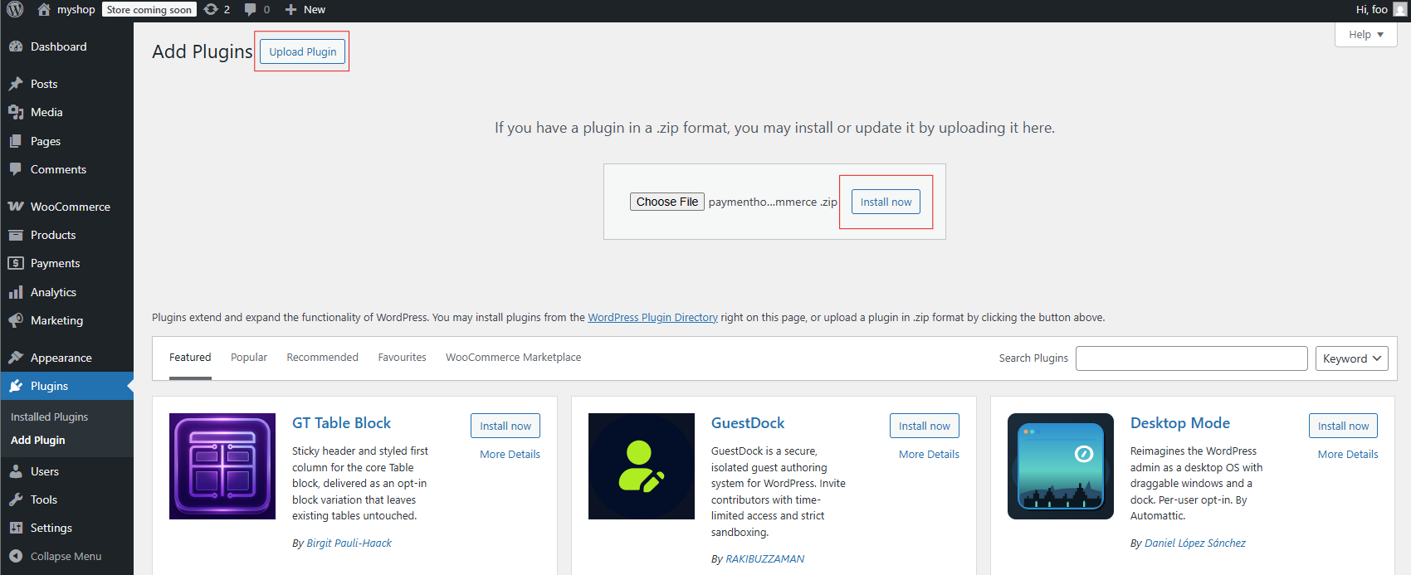Click the Collapse Menu arrow icon
The height and width of the screenshot is (575, 1411).
16,556
